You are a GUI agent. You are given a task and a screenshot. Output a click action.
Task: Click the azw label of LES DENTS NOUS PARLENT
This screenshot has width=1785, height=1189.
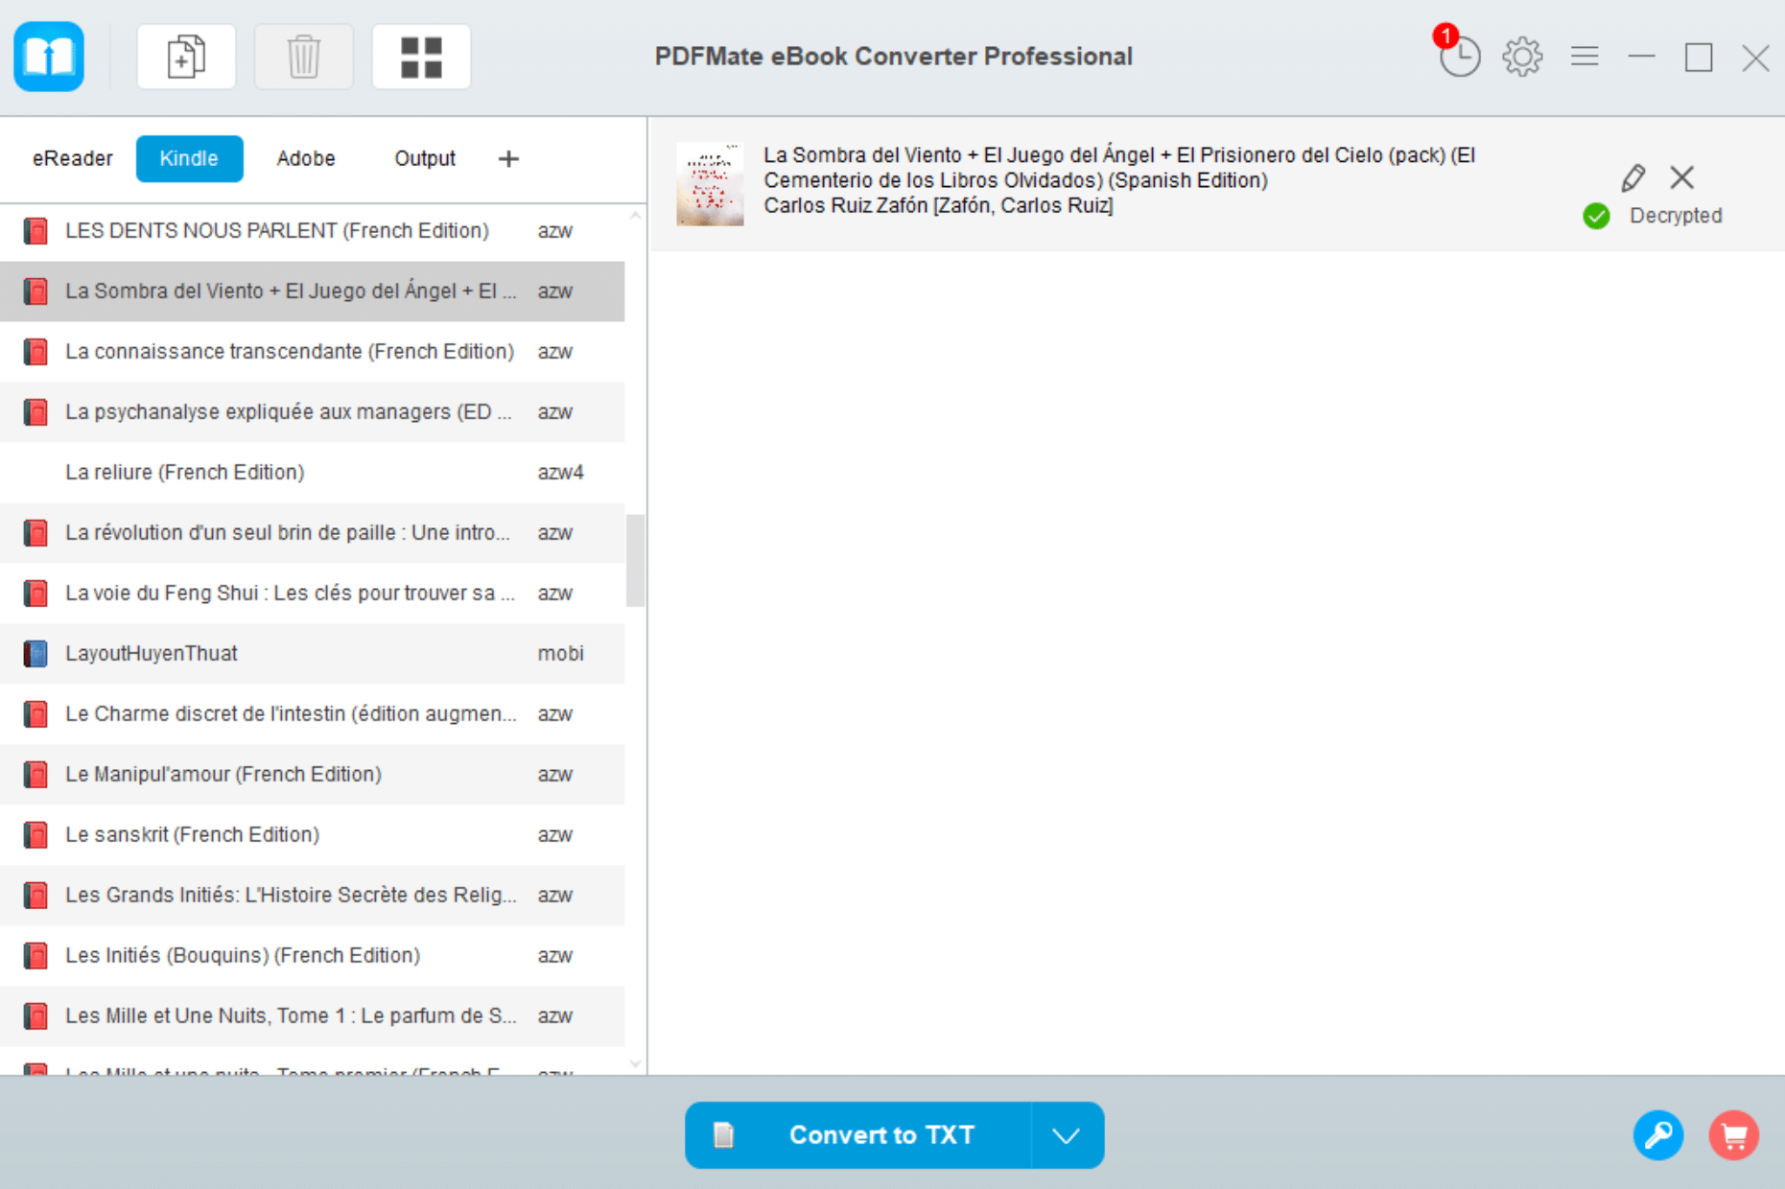(554, 231)
